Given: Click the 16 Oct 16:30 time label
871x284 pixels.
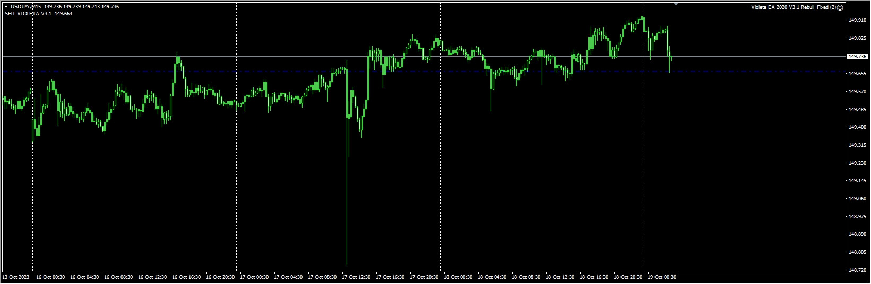Looking at the screenshot, I should [187, 277].
